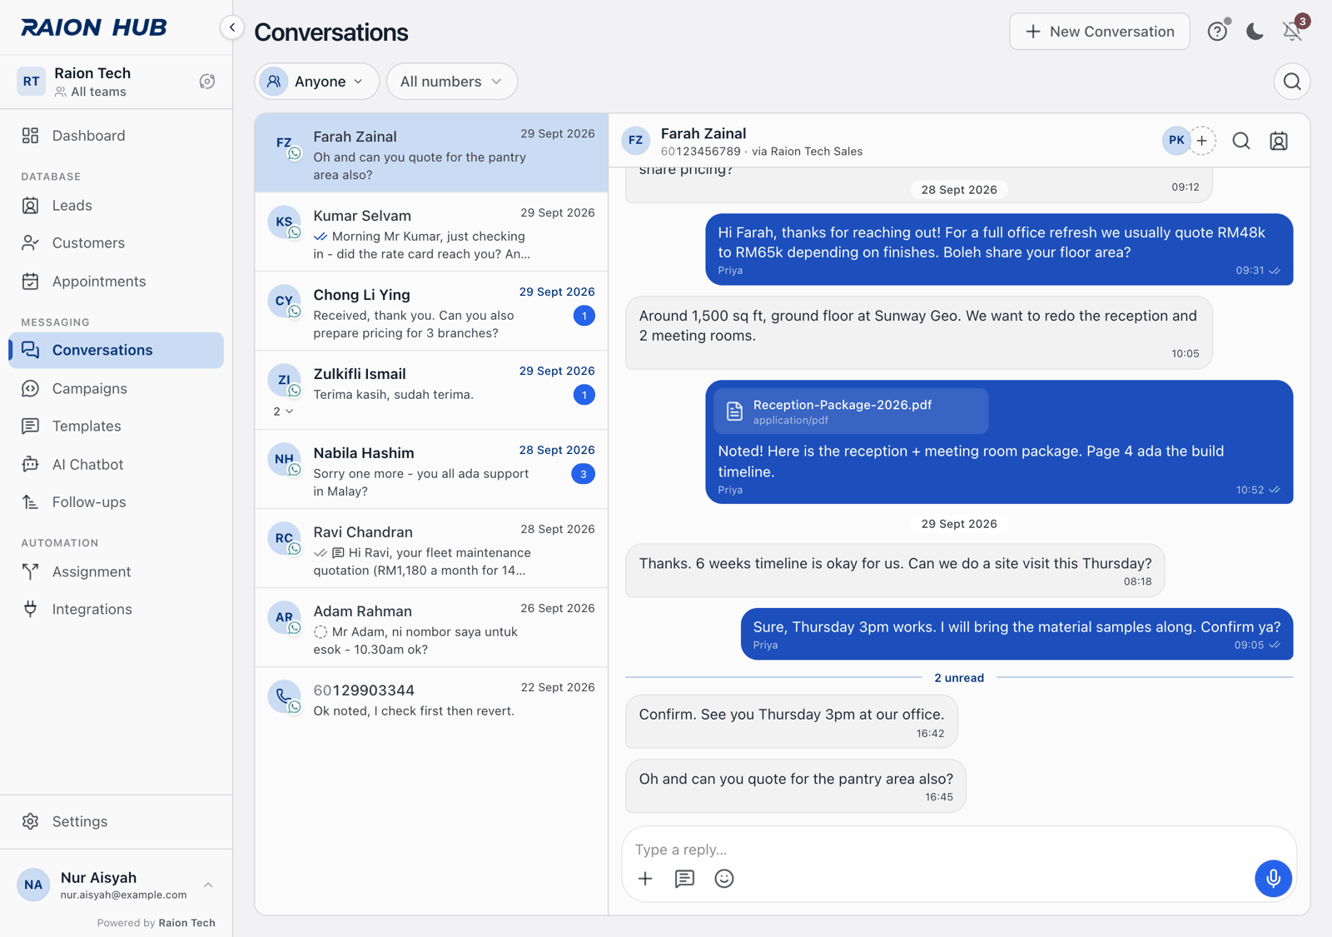Open AI Chatbot in the sidebar
The width and height of the screenshot is (1332, 937).
coord(117,465)
